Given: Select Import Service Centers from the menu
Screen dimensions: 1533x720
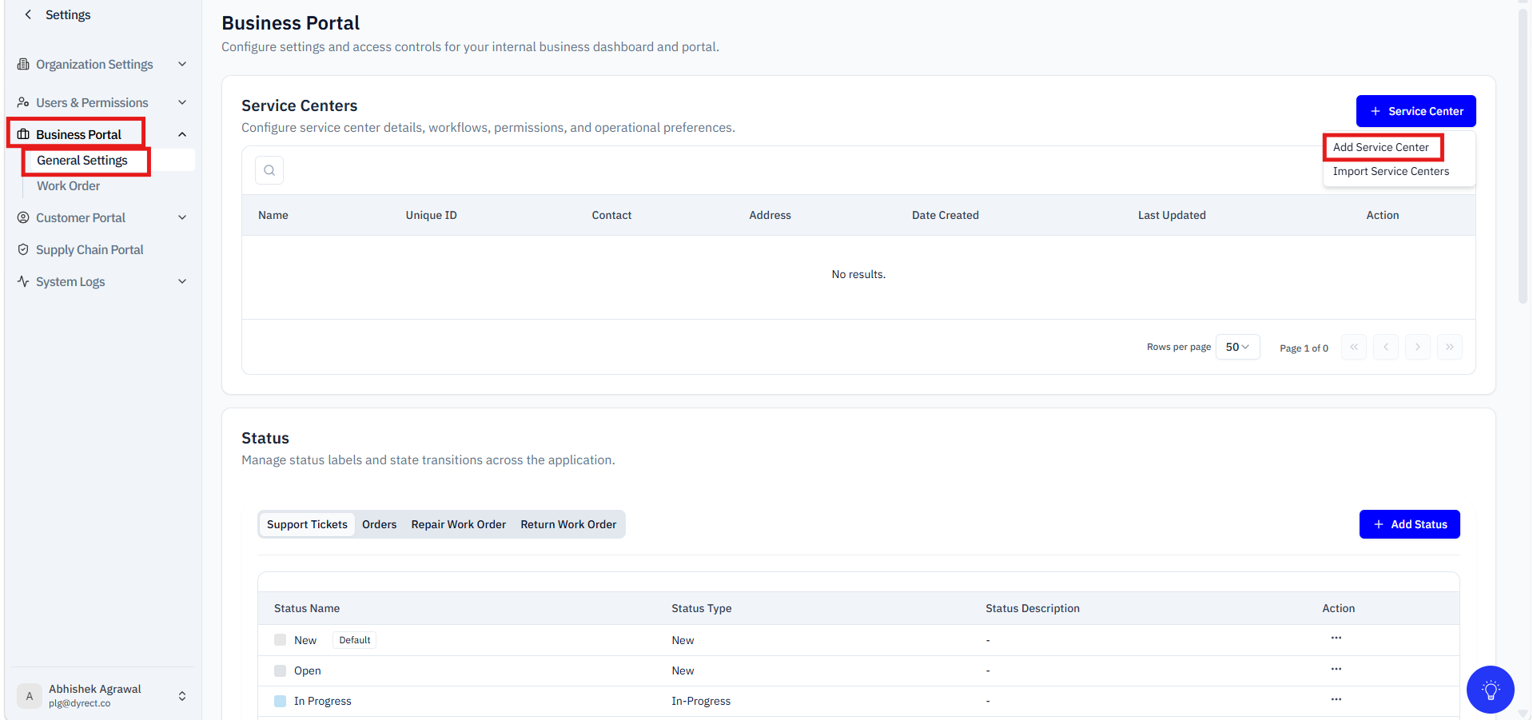Looking at the screenshot, I should pyautogui.click(x=1390, y=171).
